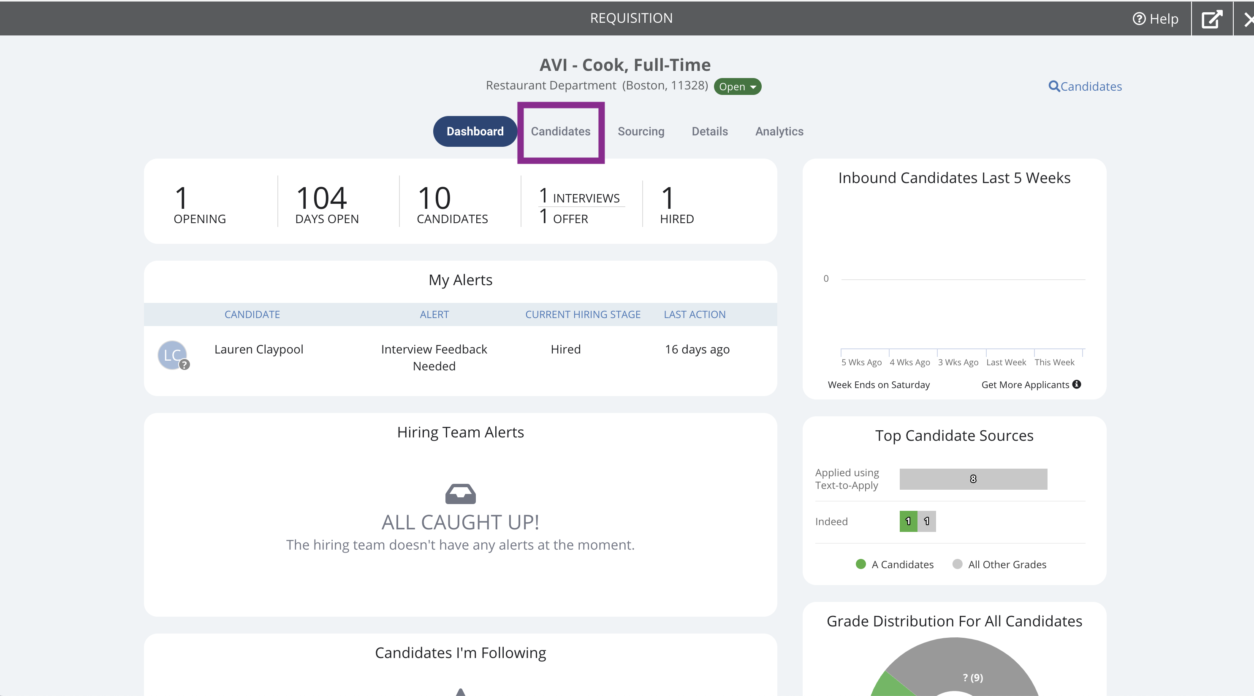The height and width of the screenshot is (696, 1254).
Task: Switch to the Candidates tab
Action: point(560,131)
